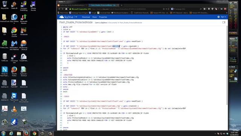The width and height of the screenshot is (241, 136).
Task: Open the Handbrake desktop shortcut
Action: click(x=24, y=31)
